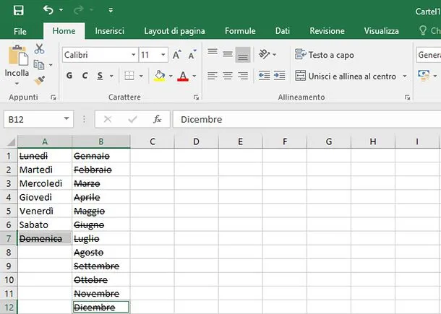Align cell text right
This screenshot has width=441, height=314.
tap(243, 76)
